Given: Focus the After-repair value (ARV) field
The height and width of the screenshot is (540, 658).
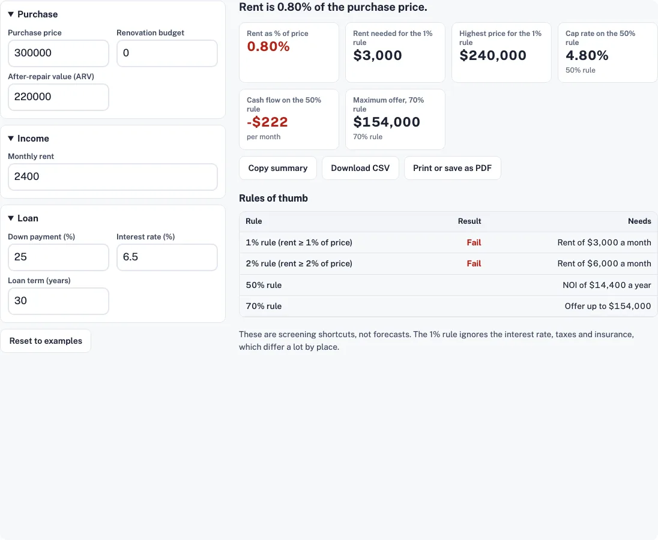Looking at the screenshot, I should pos(58,97).
